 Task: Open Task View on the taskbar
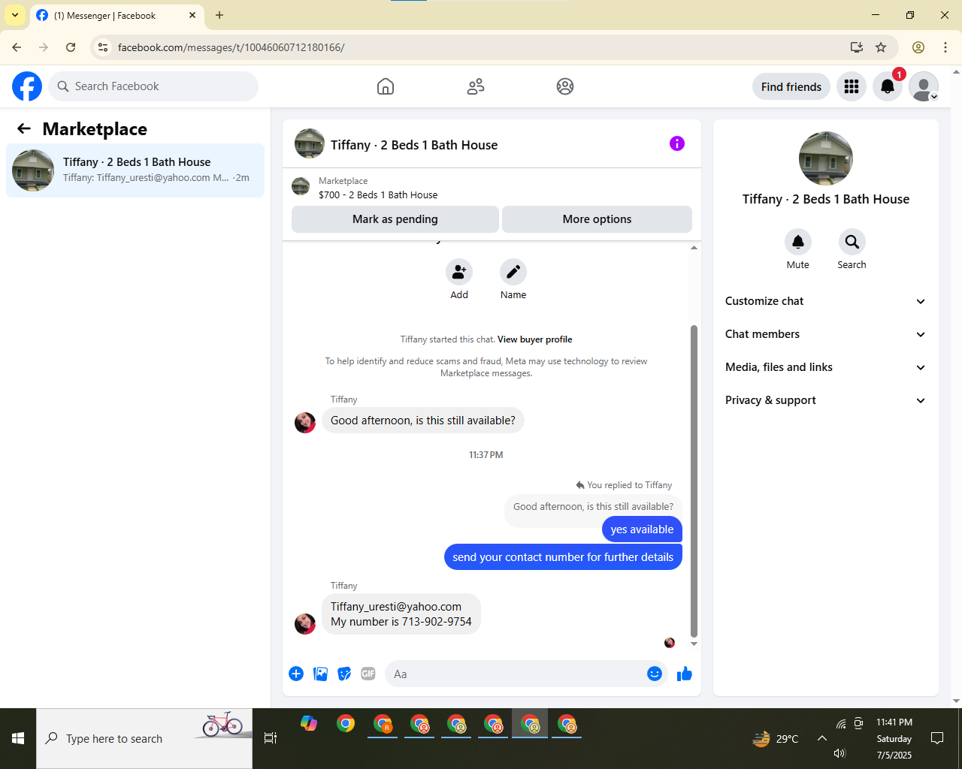271,739
